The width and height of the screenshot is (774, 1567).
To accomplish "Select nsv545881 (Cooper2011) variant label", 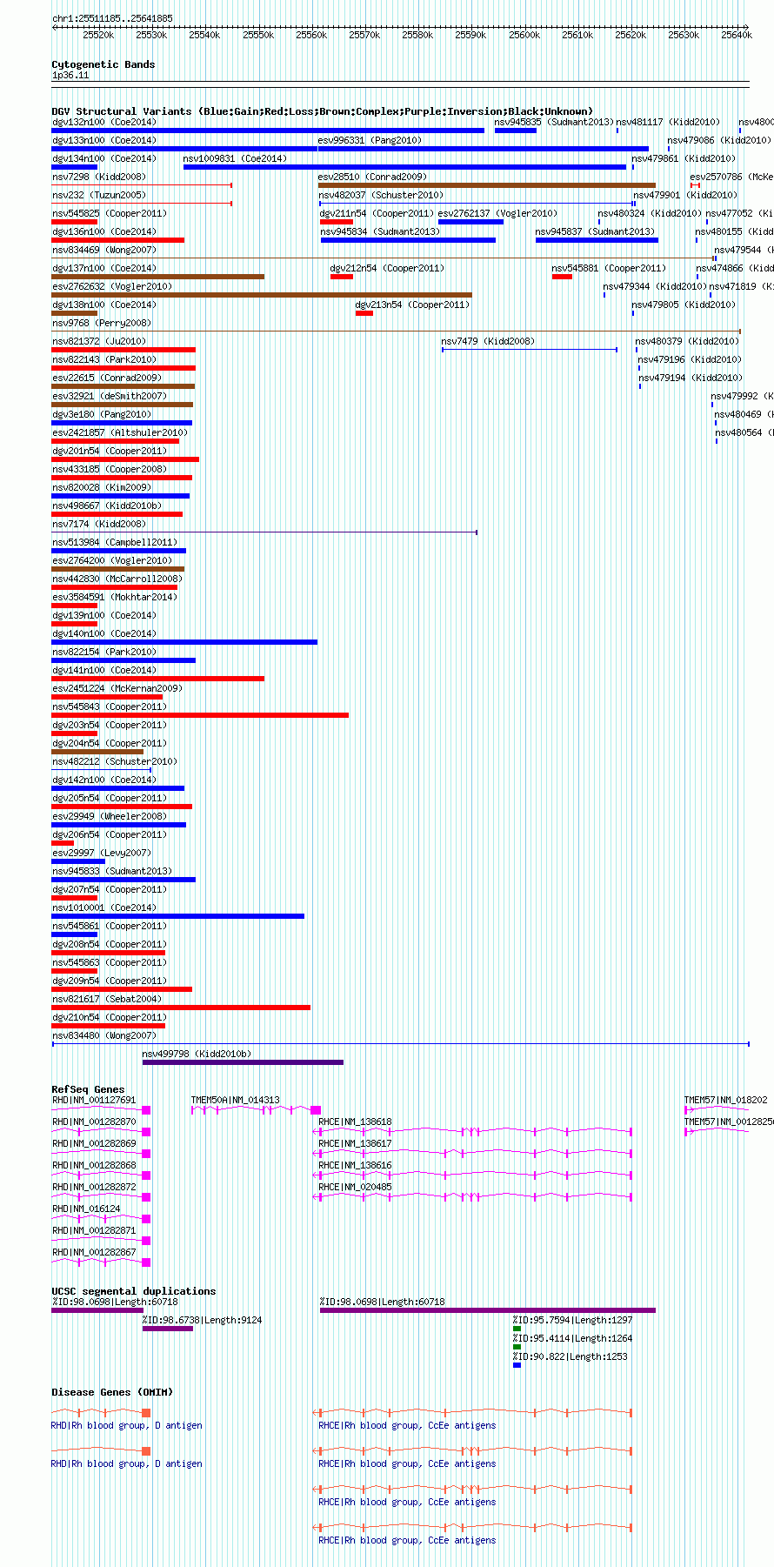I will pos(609,268).
